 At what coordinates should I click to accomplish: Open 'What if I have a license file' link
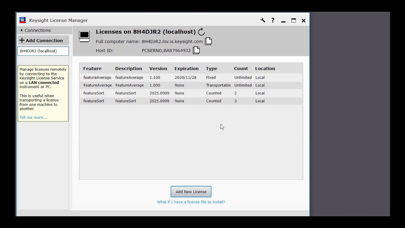tap(191, 202)
